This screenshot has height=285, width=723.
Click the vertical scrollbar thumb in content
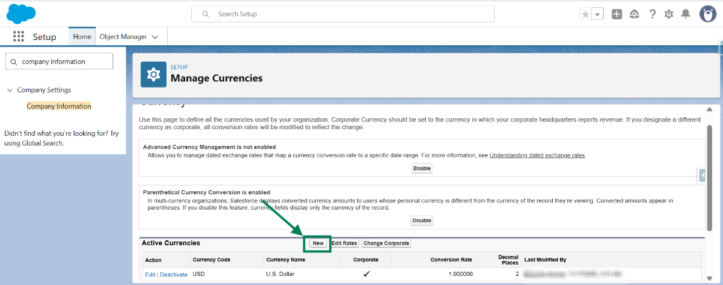[710, 177]
